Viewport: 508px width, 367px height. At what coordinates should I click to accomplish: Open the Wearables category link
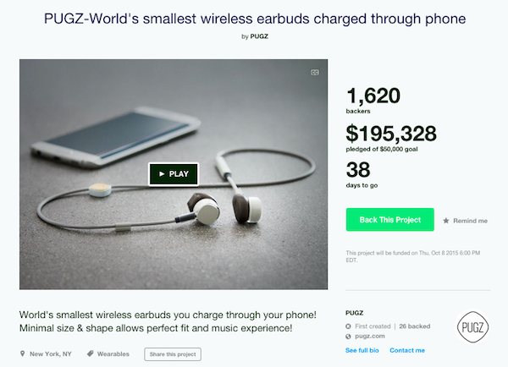coord(113,354)
